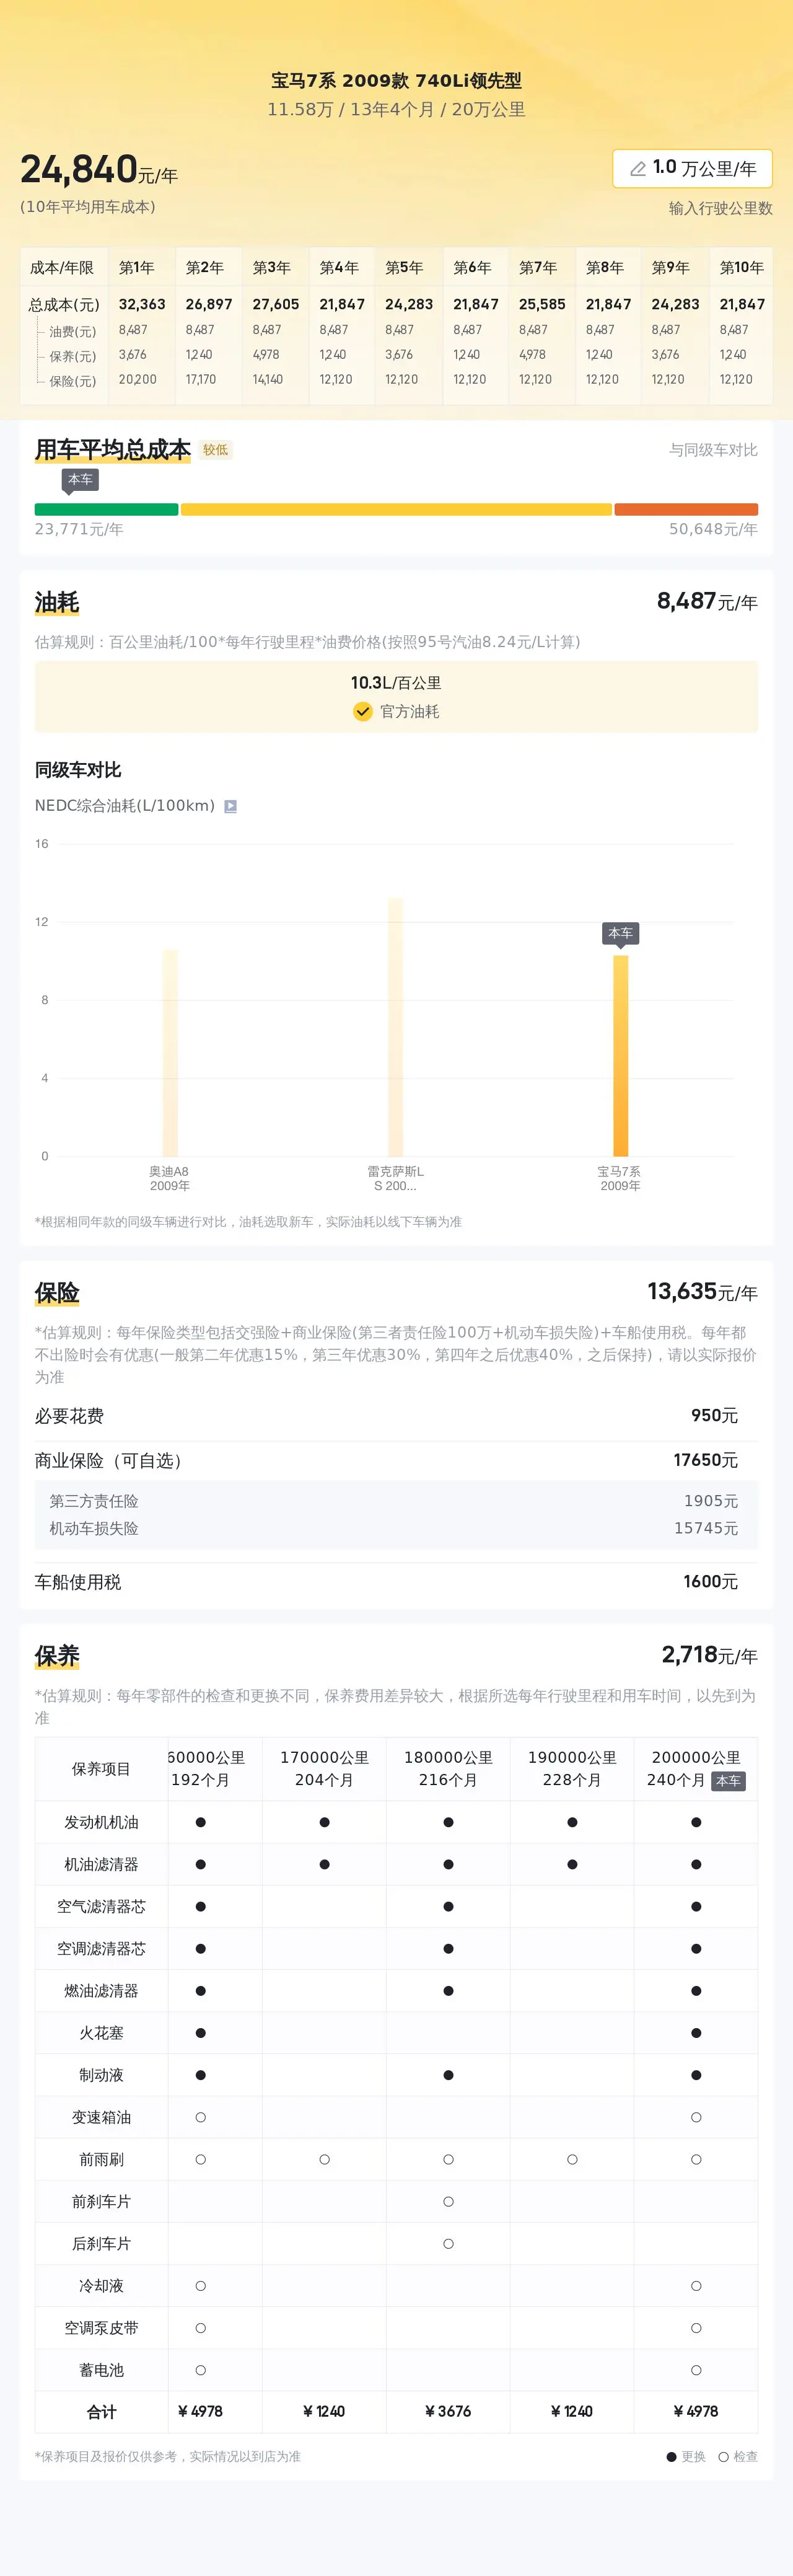The height and width of the screenshot is (2576, 793).
Task: Select the 第5年 column header
Action: click(x=404, y=268)
